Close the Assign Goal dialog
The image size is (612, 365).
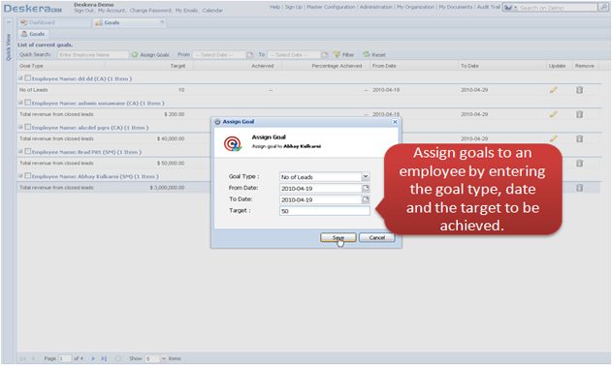click(395, 122)
